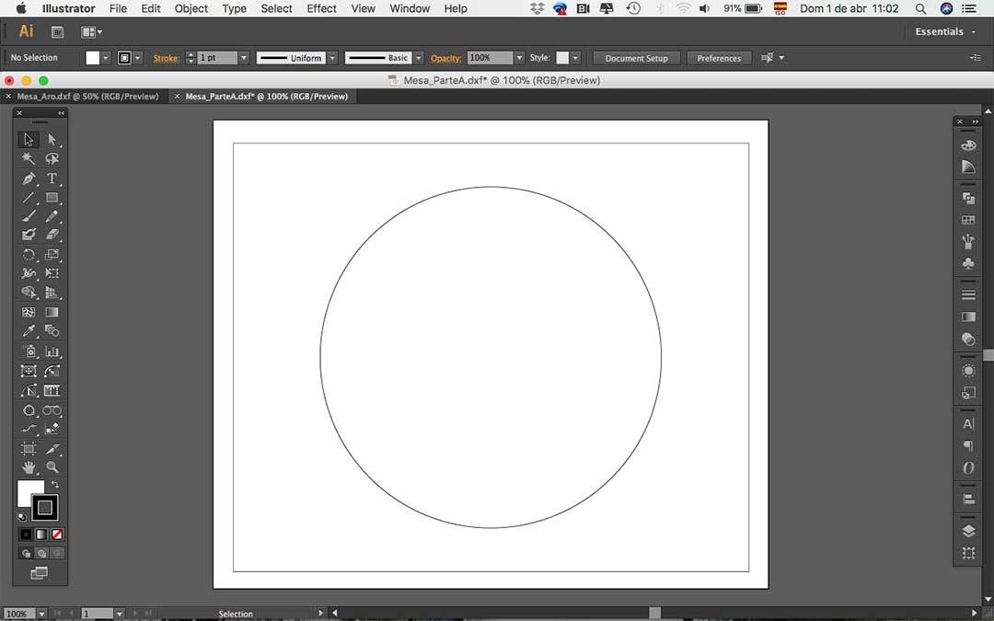The image size is (994, 621).
Task: Open the Stroke panel lines icon
Action: [968, 294]
